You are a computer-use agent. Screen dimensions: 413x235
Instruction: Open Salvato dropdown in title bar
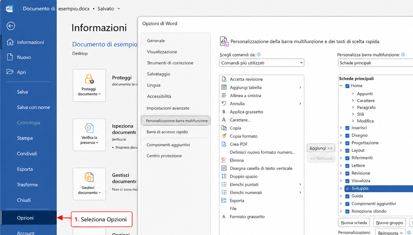[x=119, y=8]
